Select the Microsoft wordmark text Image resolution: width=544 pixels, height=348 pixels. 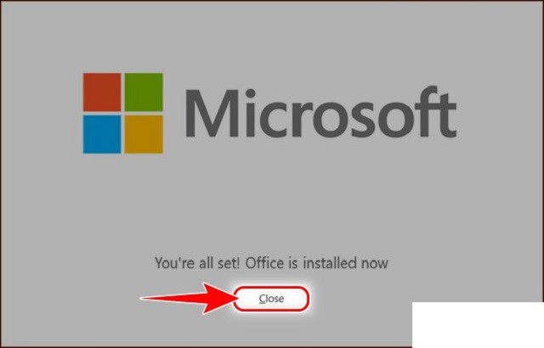coord(321,113)
